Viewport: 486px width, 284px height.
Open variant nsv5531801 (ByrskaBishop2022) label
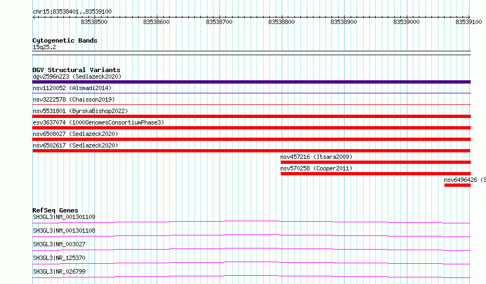80,111
